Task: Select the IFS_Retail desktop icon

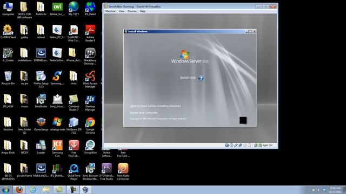Action: 90,9
